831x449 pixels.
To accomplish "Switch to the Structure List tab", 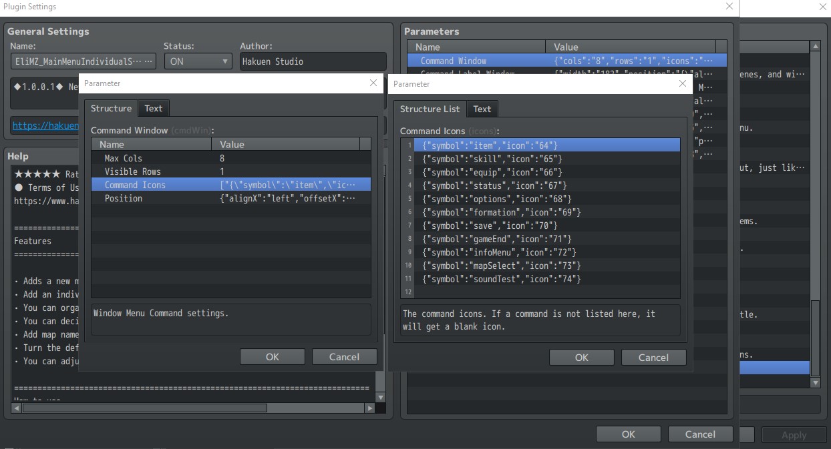I will pyautogui.click(x=430, y=109).
